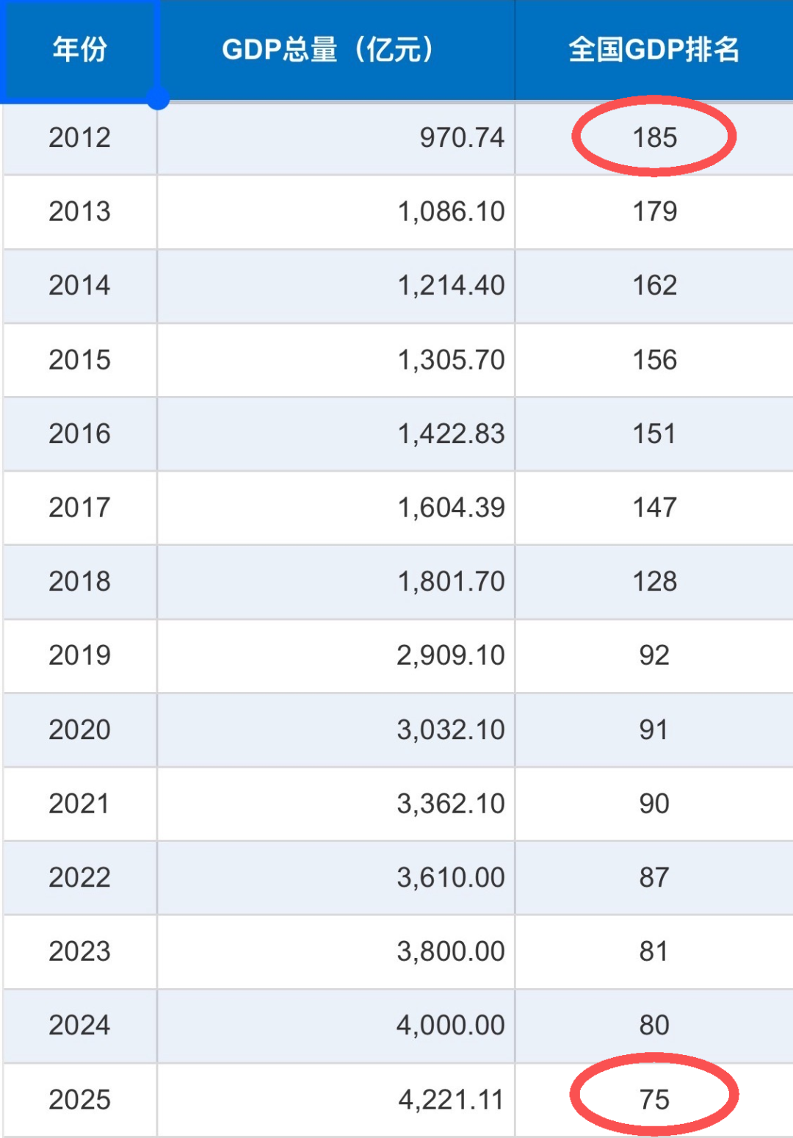The width and height of the screenshot is (793, 1138).
Task: Click the blue selection handle dot
Action: coord(158,98)
